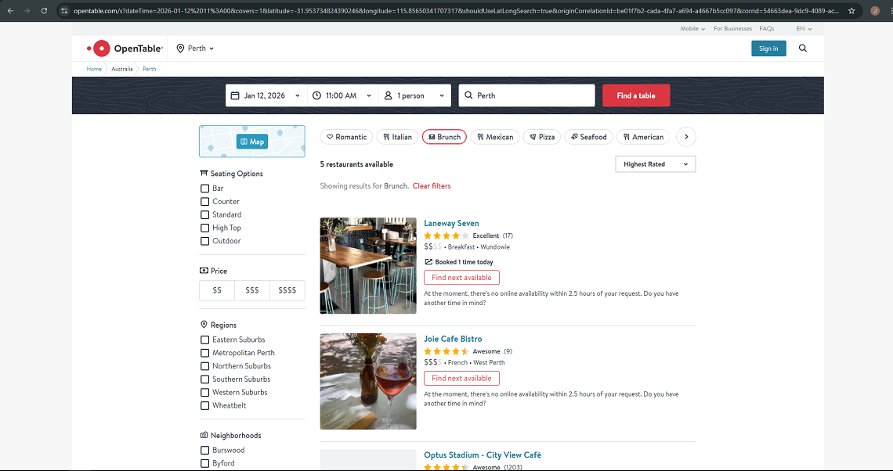Check the Bar seating option
The height and width of the screenshot is (471, 893).
(x=205, y=189)
